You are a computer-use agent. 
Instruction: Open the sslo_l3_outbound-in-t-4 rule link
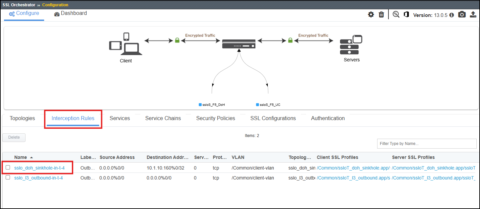pyautogui.click(x=38, y=178)
